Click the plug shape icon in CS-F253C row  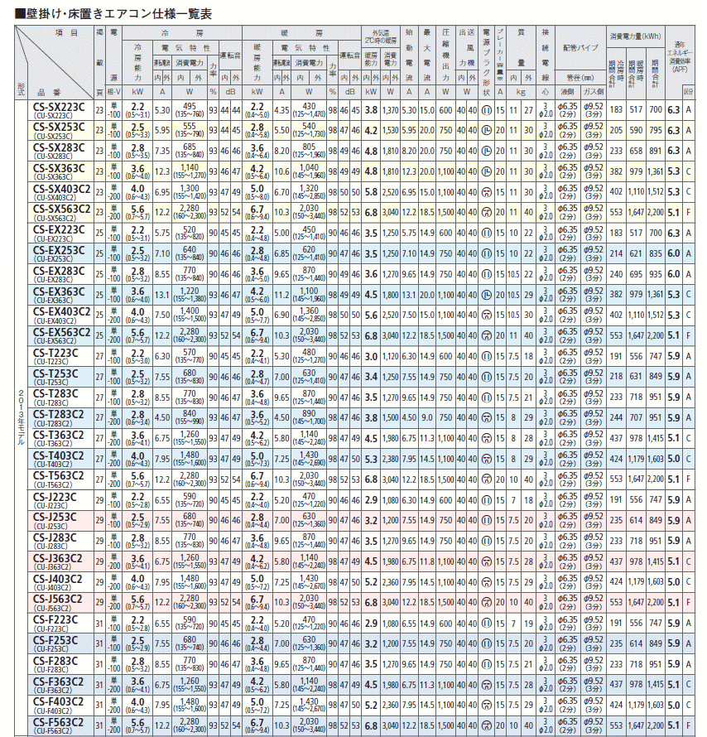tap(487, 644)
